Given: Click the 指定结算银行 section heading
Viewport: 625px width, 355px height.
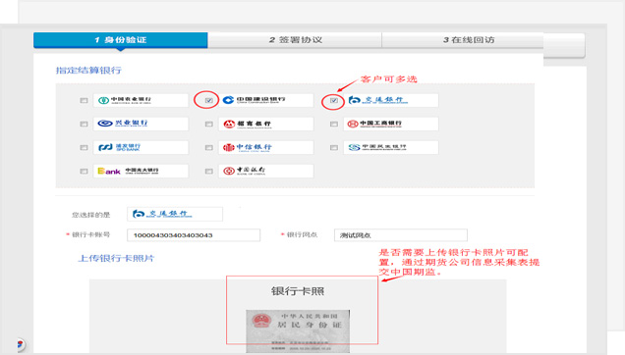Looking at the screenshot, I should click(x=88, y=71).
